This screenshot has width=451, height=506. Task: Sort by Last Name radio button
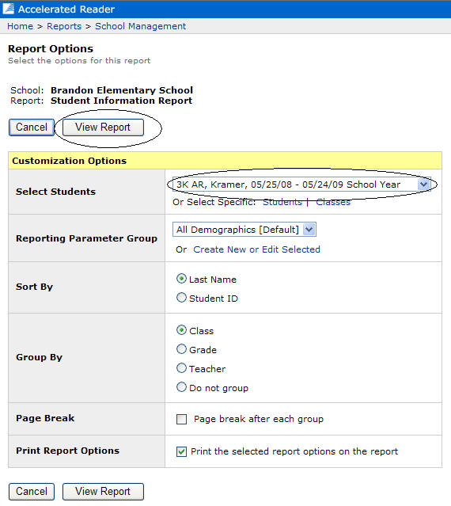[181, 279]
